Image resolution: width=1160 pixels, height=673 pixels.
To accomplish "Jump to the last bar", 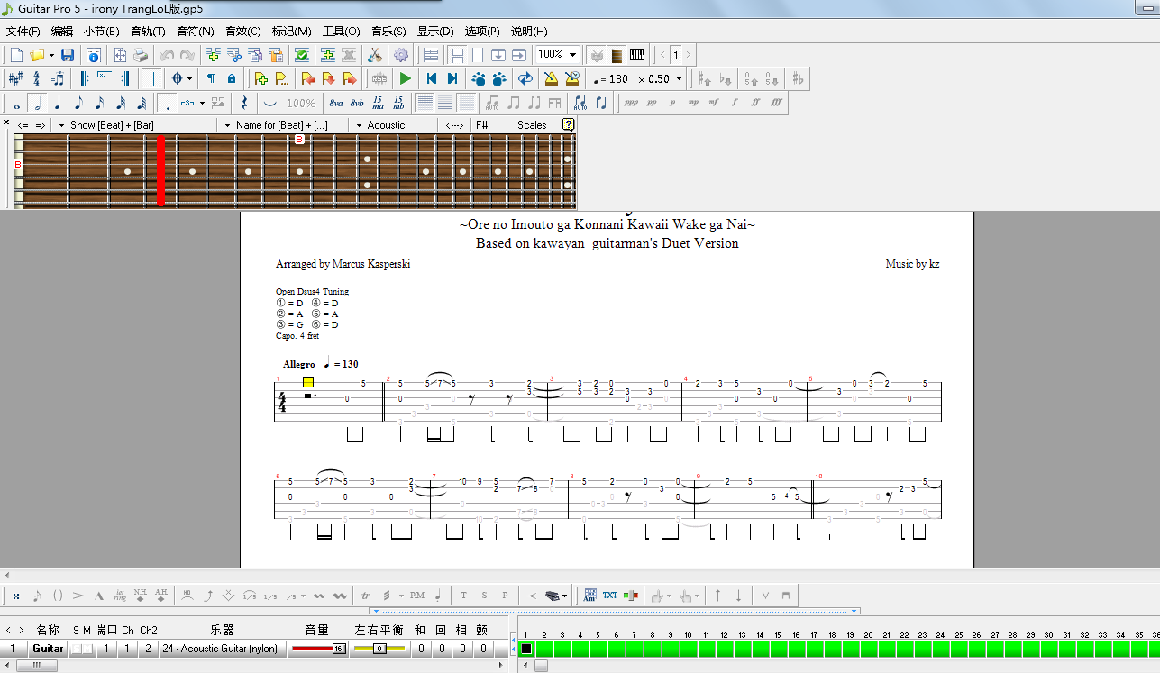I will 452,79.
